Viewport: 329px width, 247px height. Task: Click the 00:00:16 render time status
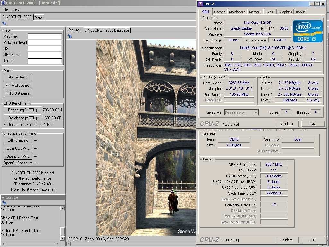click(75, 239)
